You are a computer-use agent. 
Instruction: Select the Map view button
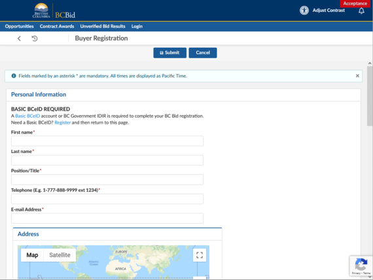coord(32,255)
